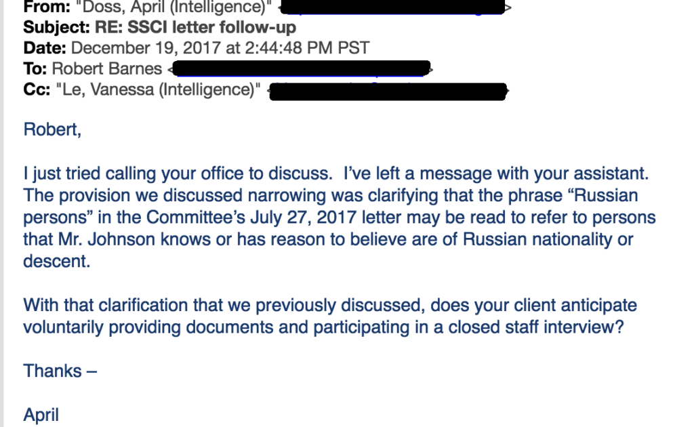Image resolution: width=694 pixels, height=427 pixels.
Task: Open Robert Barnes' redacted email address link
Action: 301,68
